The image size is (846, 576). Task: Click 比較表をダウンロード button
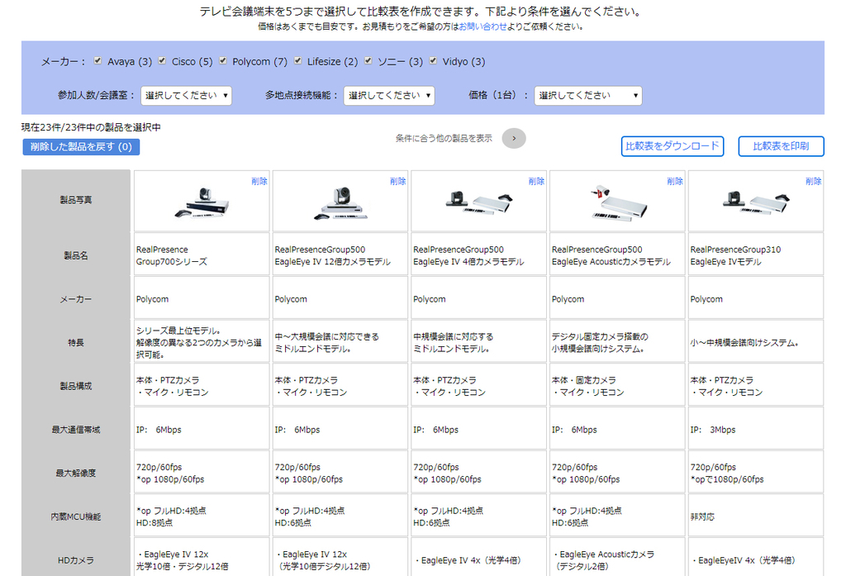coord(673,146)
